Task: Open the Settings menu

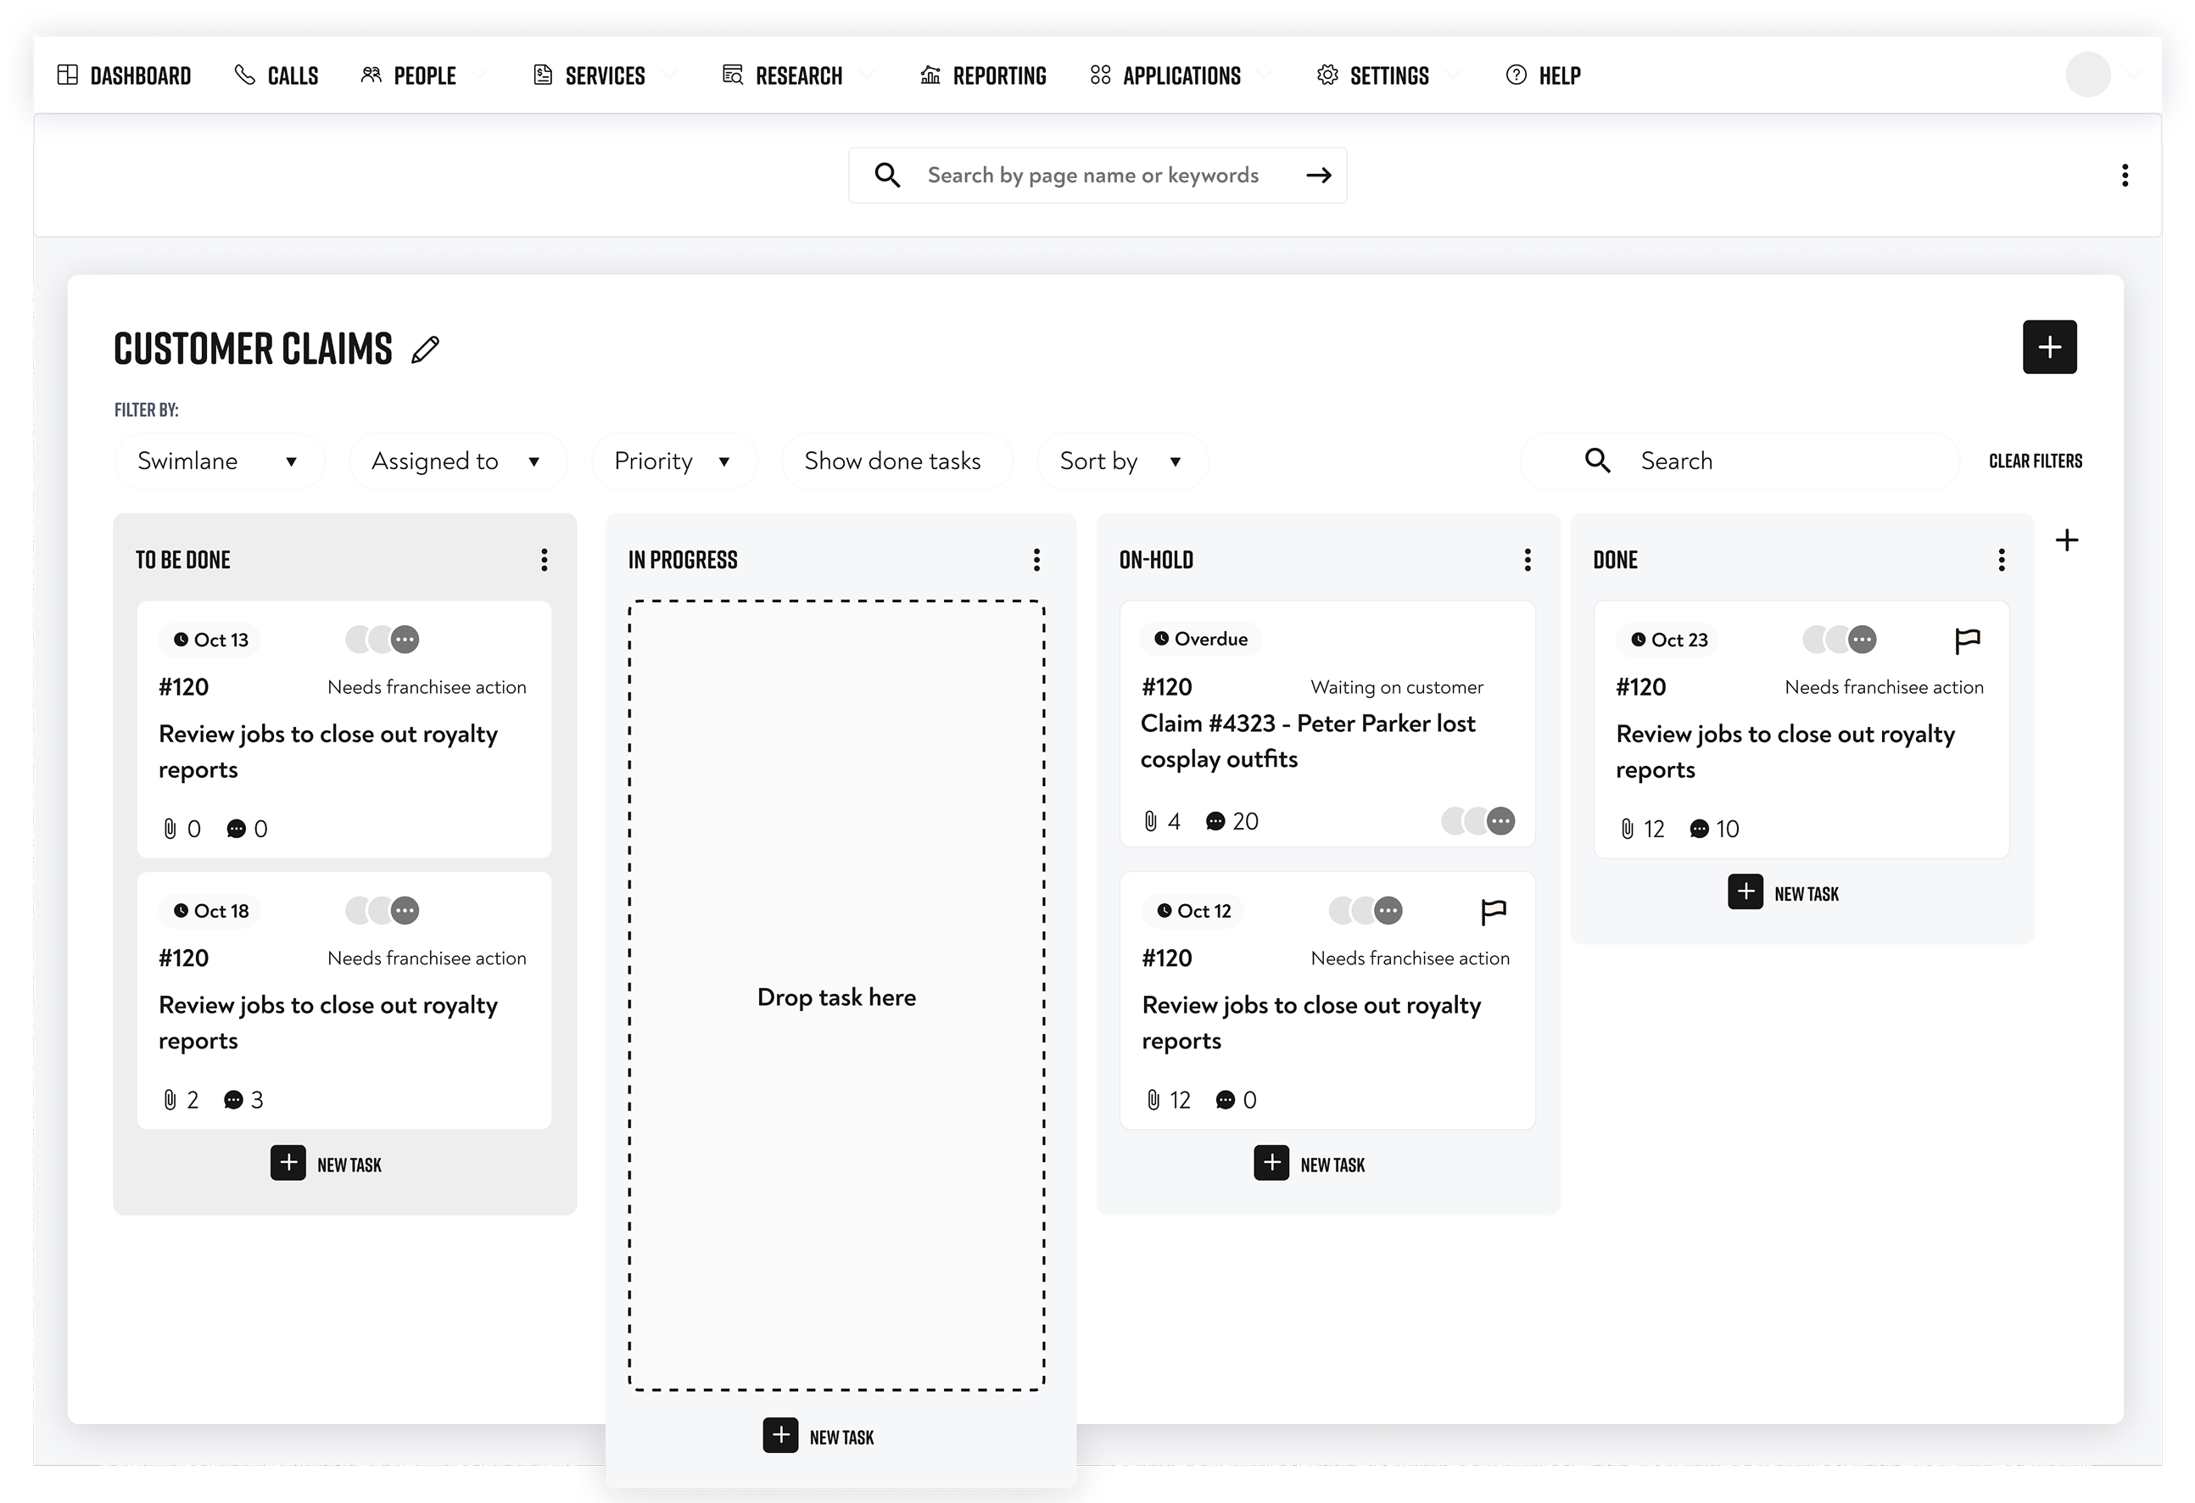Action: click(1388, 75)
